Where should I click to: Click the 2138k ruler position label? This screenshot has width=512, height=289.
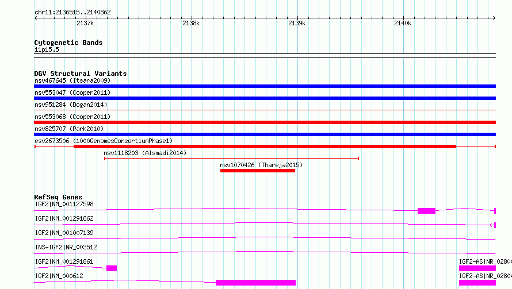191,23
